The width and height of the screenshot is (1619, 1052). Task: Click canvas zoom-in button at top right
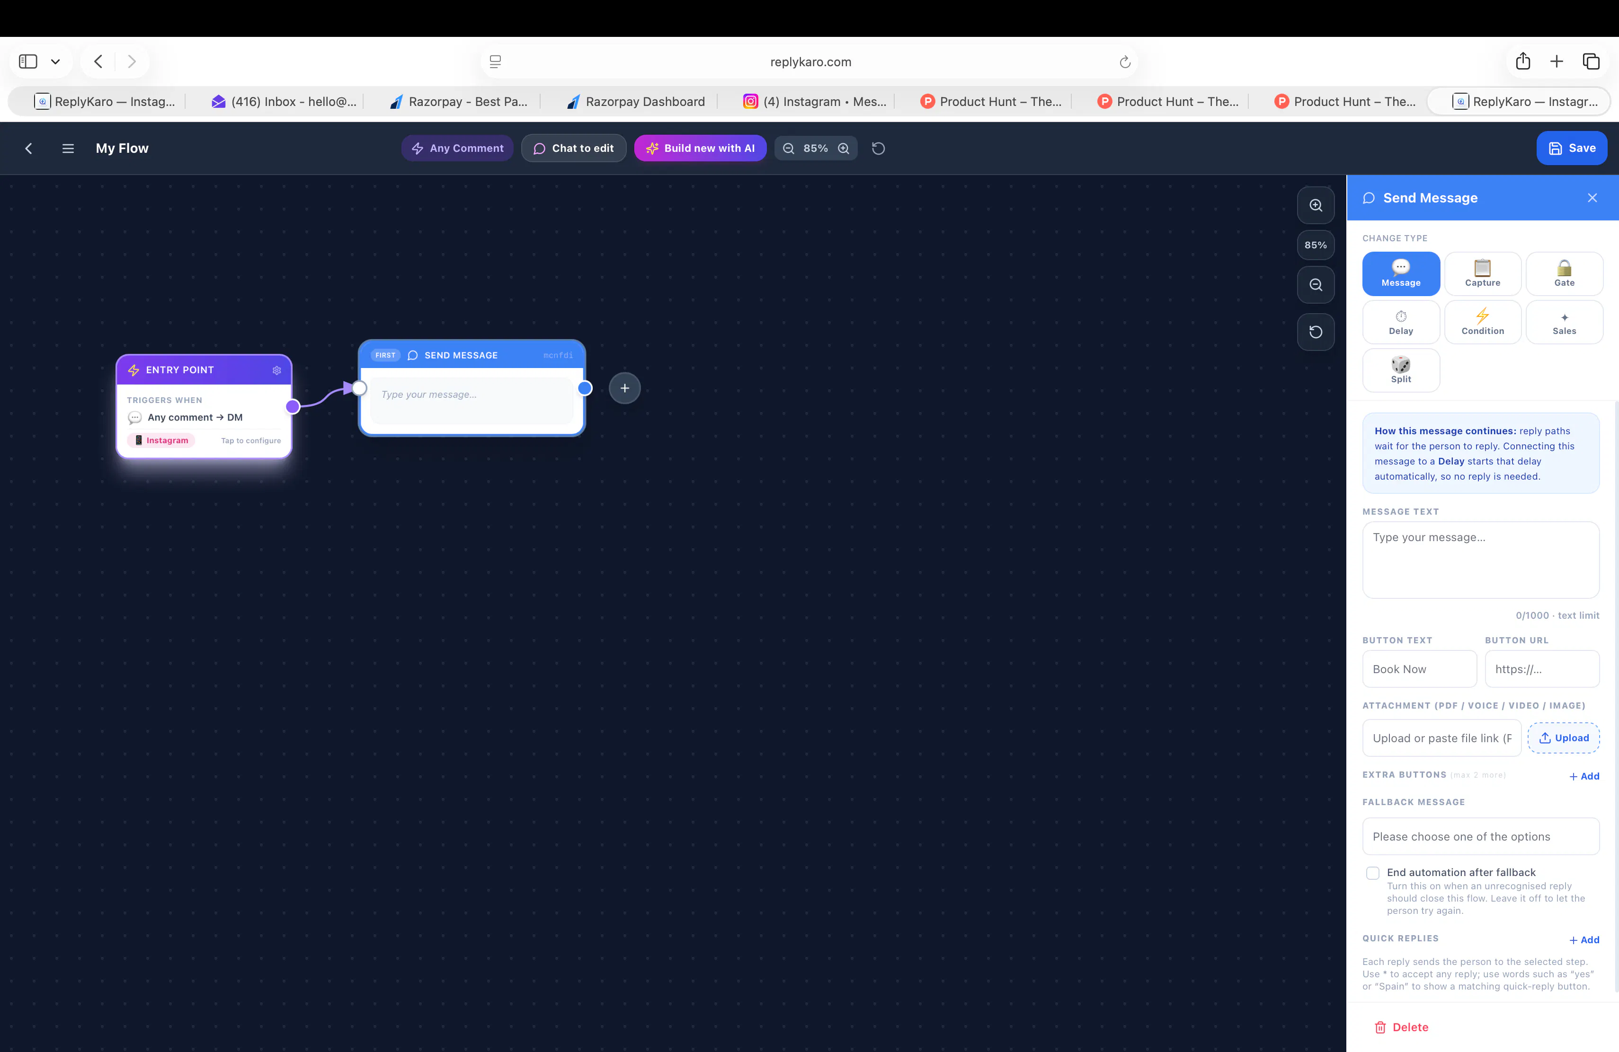pos(1316,205)
